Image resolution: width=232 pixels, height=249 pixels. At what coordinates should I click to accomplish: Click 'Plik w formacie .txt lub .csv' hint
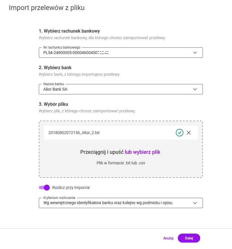(x=121, y=163)
